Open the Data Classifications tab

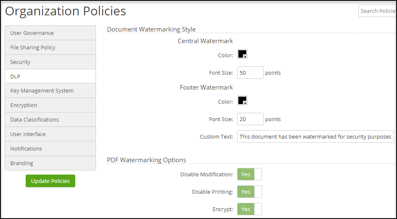click(x=50, y=119)
